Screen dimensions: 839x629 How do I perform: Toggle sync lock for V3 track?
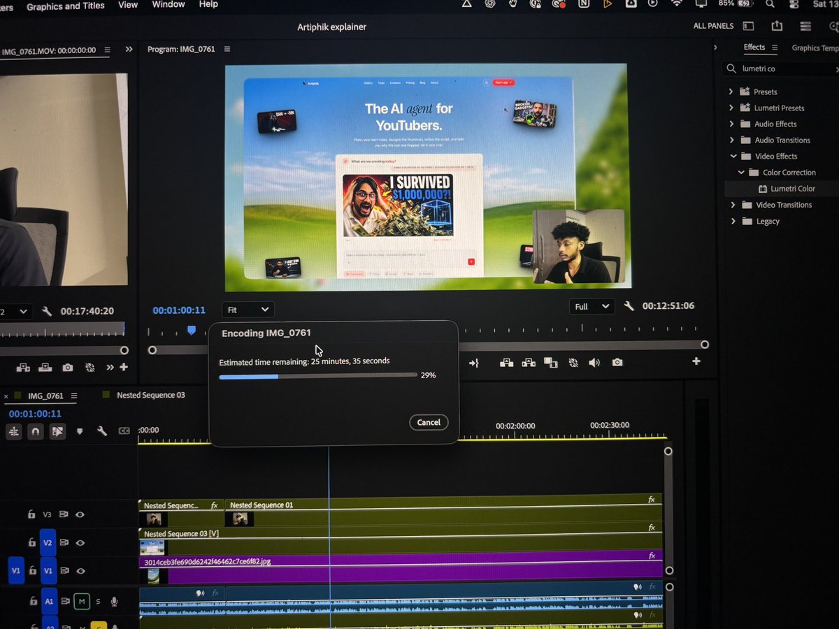pos(64,514)
